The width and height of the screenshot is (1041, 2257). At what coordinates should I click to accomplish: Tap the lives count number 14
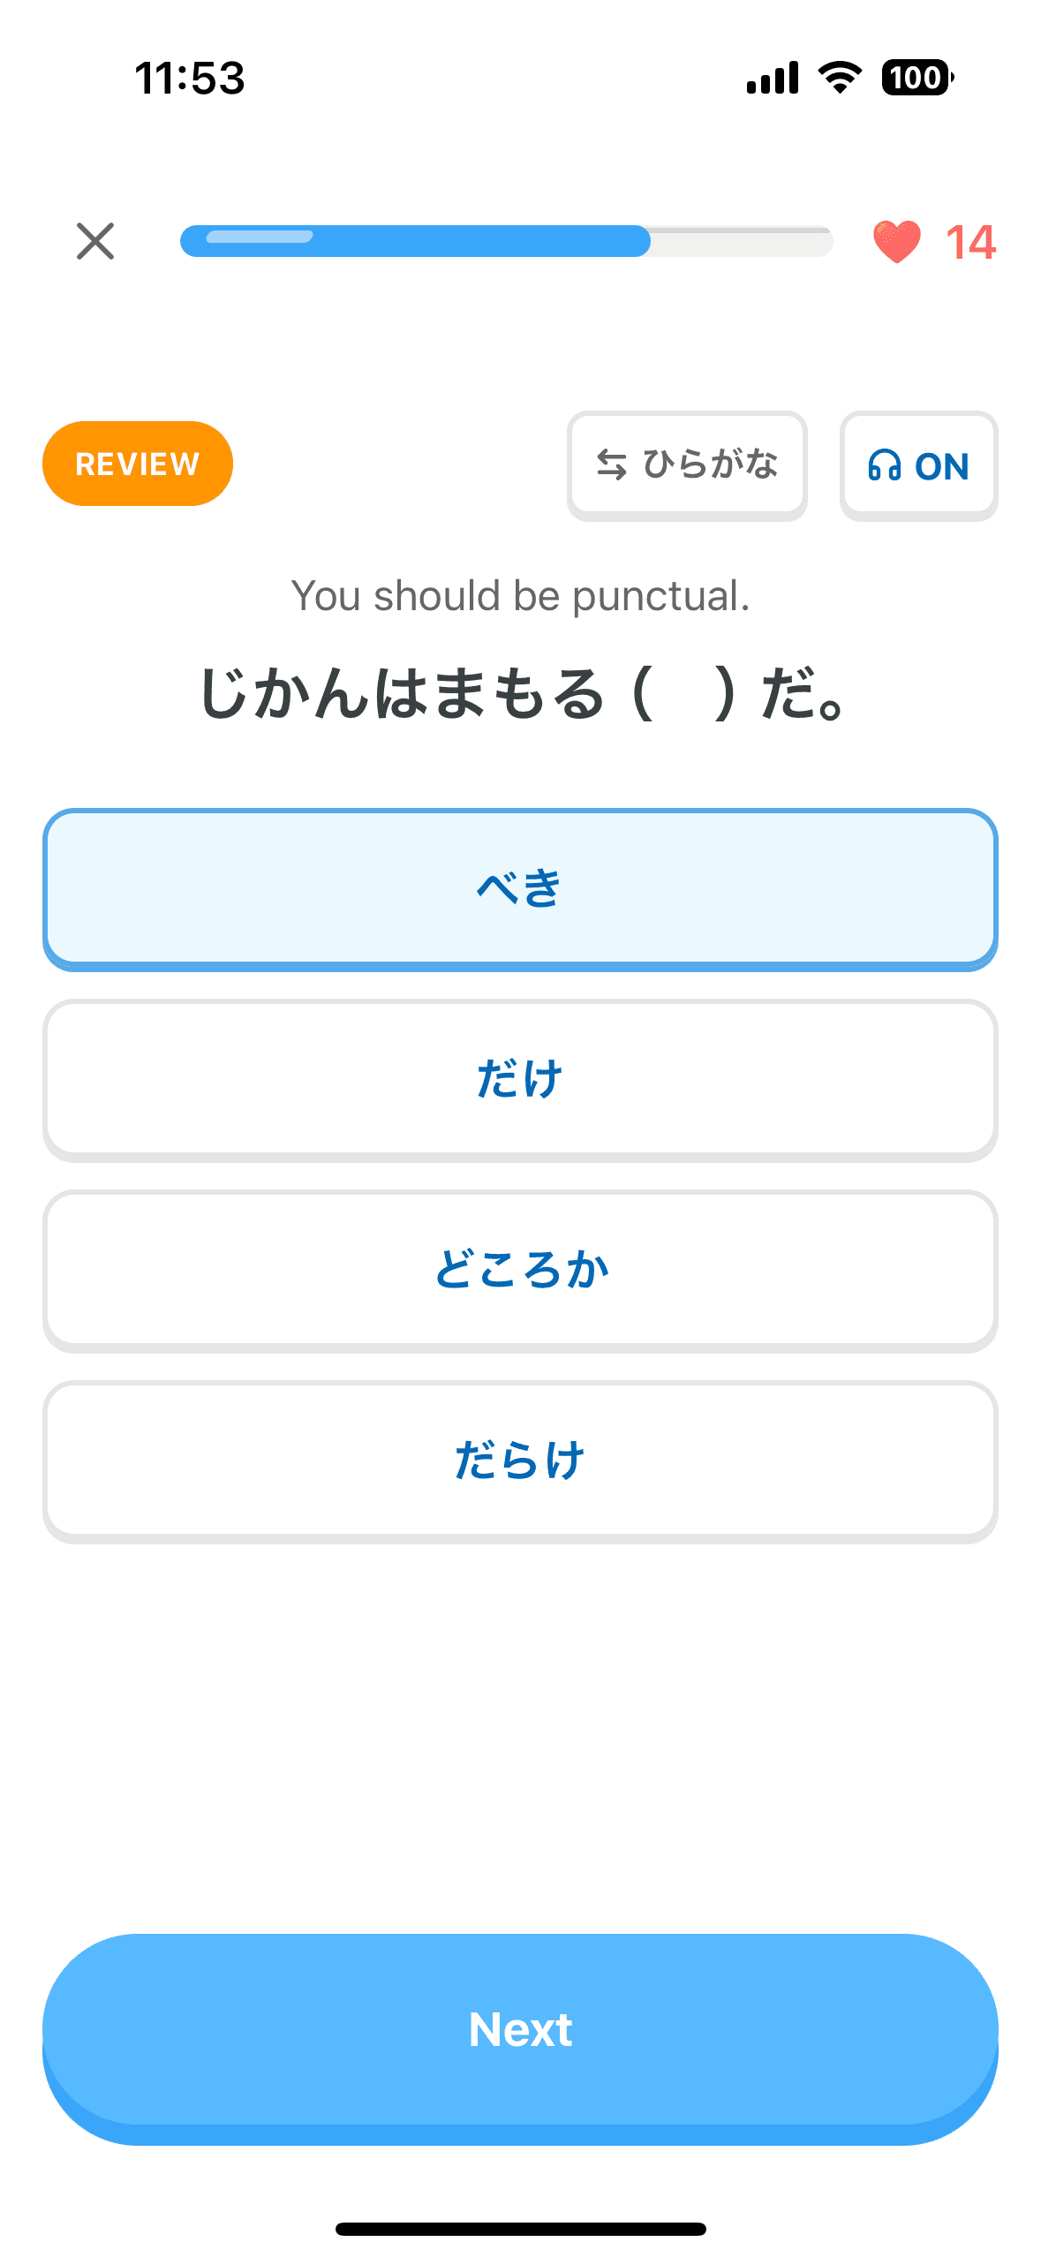(969, 242)
